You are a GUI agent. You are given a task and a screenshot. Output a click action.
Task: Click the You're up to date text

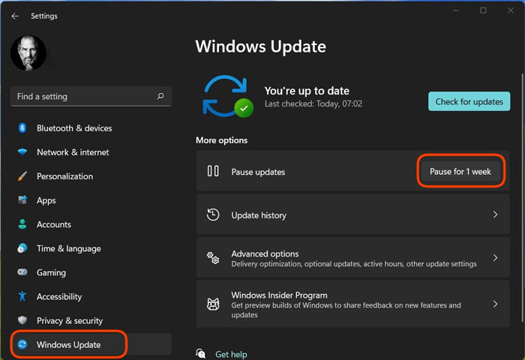point(307,91)
